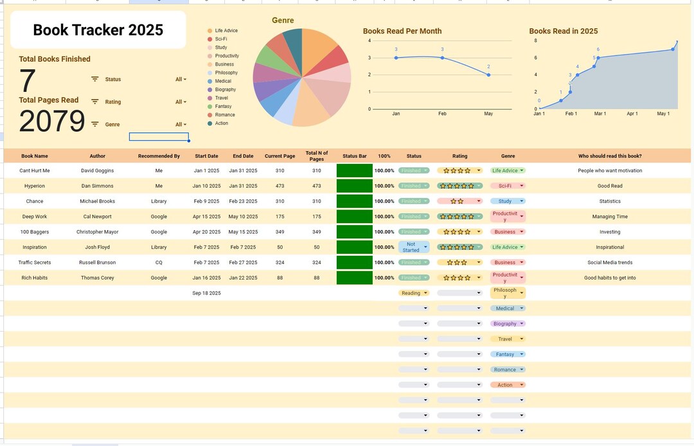Click green status bar for Cant Hurt Me
The height and width of the screenshot is (446, 694).
tap(355, 170)
